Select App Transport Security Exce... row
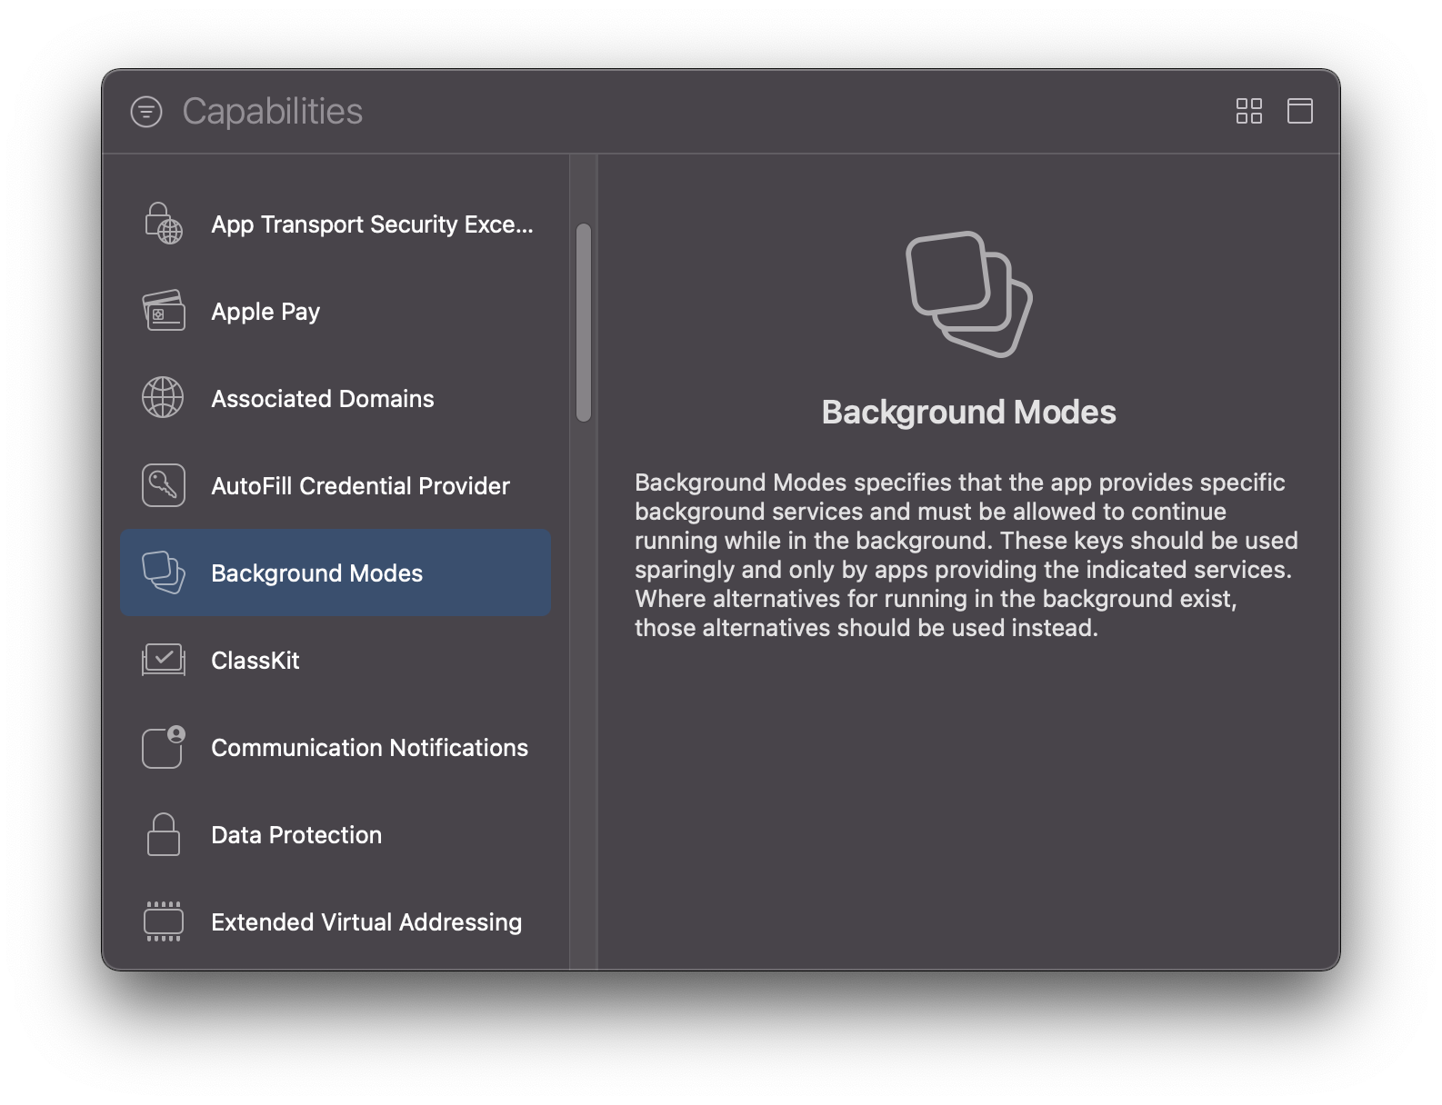1442x1105 pixels. pos(335,224)
